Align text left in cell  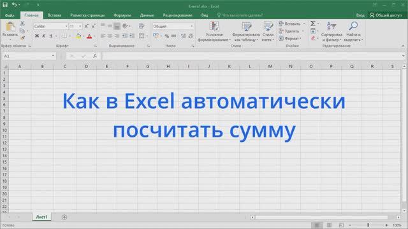103,36
